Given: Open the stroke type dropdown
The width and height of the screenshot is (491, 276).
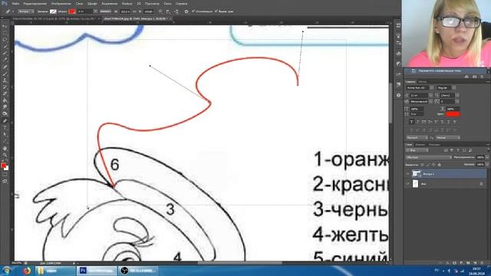Looking at the screenshot, I should coord(105,11).
